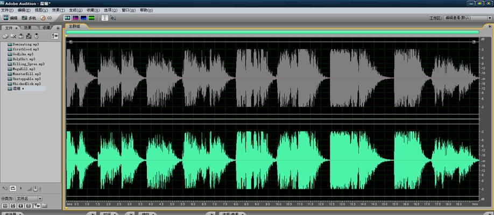The height and width of the screenshot is (215, 494).
Task: Select the spectral frequency display icon
Action: (76, 18)
